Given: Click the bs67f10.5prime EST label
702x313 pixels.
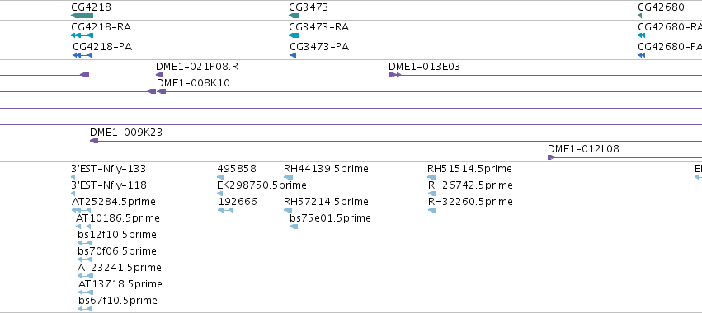Looking at the screenshot, I should (118, 301).
